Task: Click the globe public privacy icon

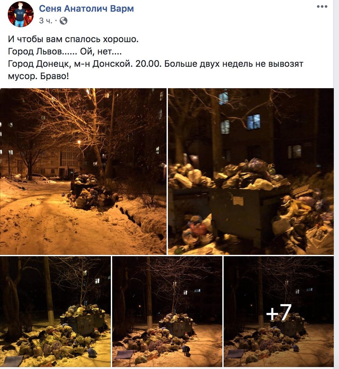Action: point(64,21)
